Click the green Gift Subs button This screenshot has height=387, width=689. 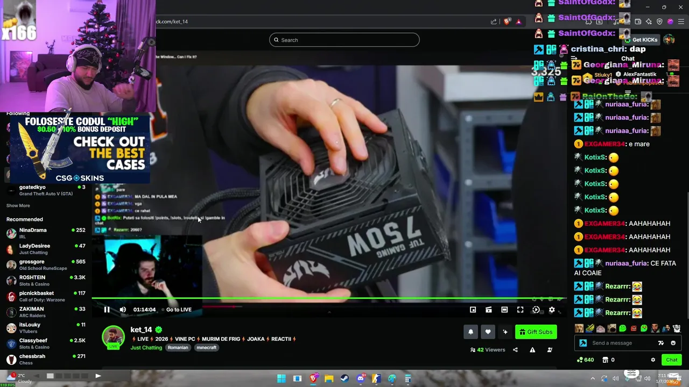click(536, 332)
